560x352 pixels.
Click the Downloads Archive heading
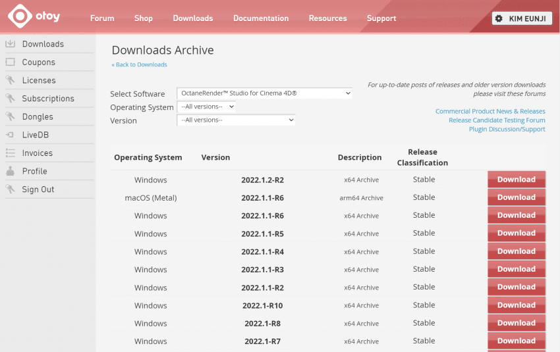(x=163, y=50)
